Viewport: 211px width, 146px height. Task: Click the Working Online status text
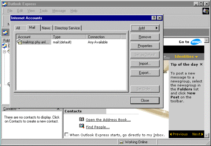click(136, 142)
